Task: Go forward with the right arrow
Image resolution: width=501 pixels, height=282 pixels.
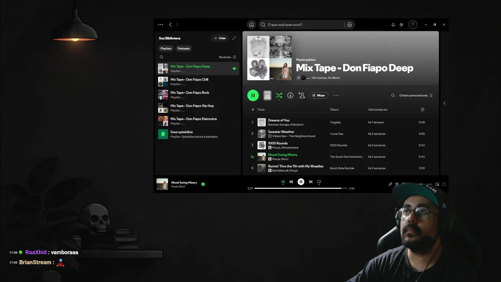Action: coord(177,25)
